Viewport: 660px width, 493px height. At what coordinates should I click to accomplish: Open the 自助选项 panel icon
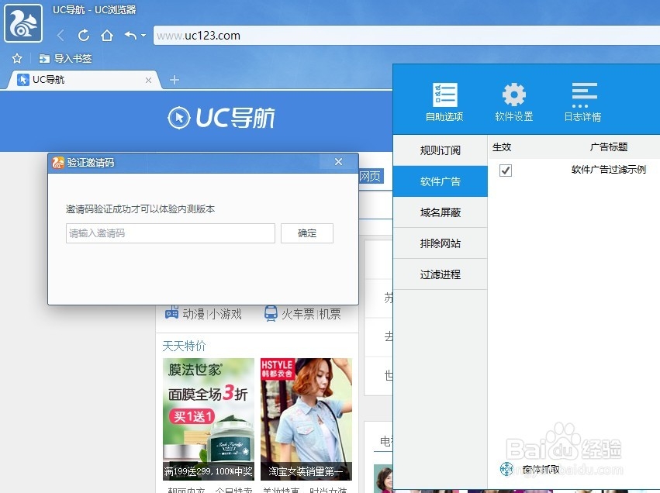[444, 102]
